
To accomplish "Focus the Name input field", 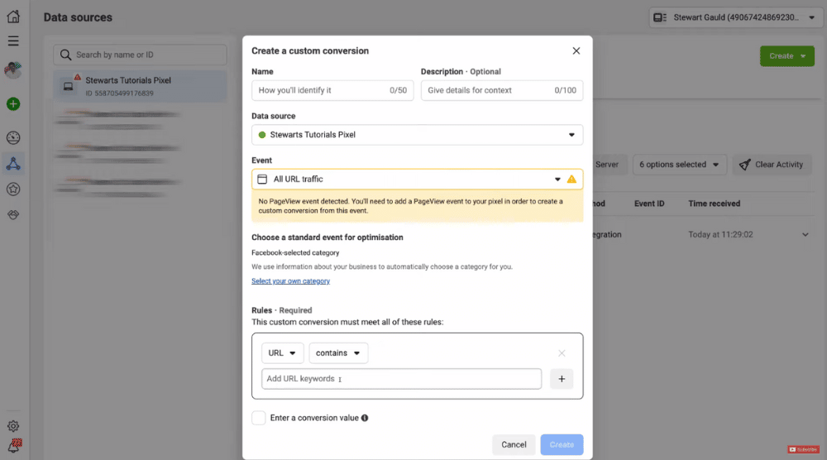I will coord(332,90).
